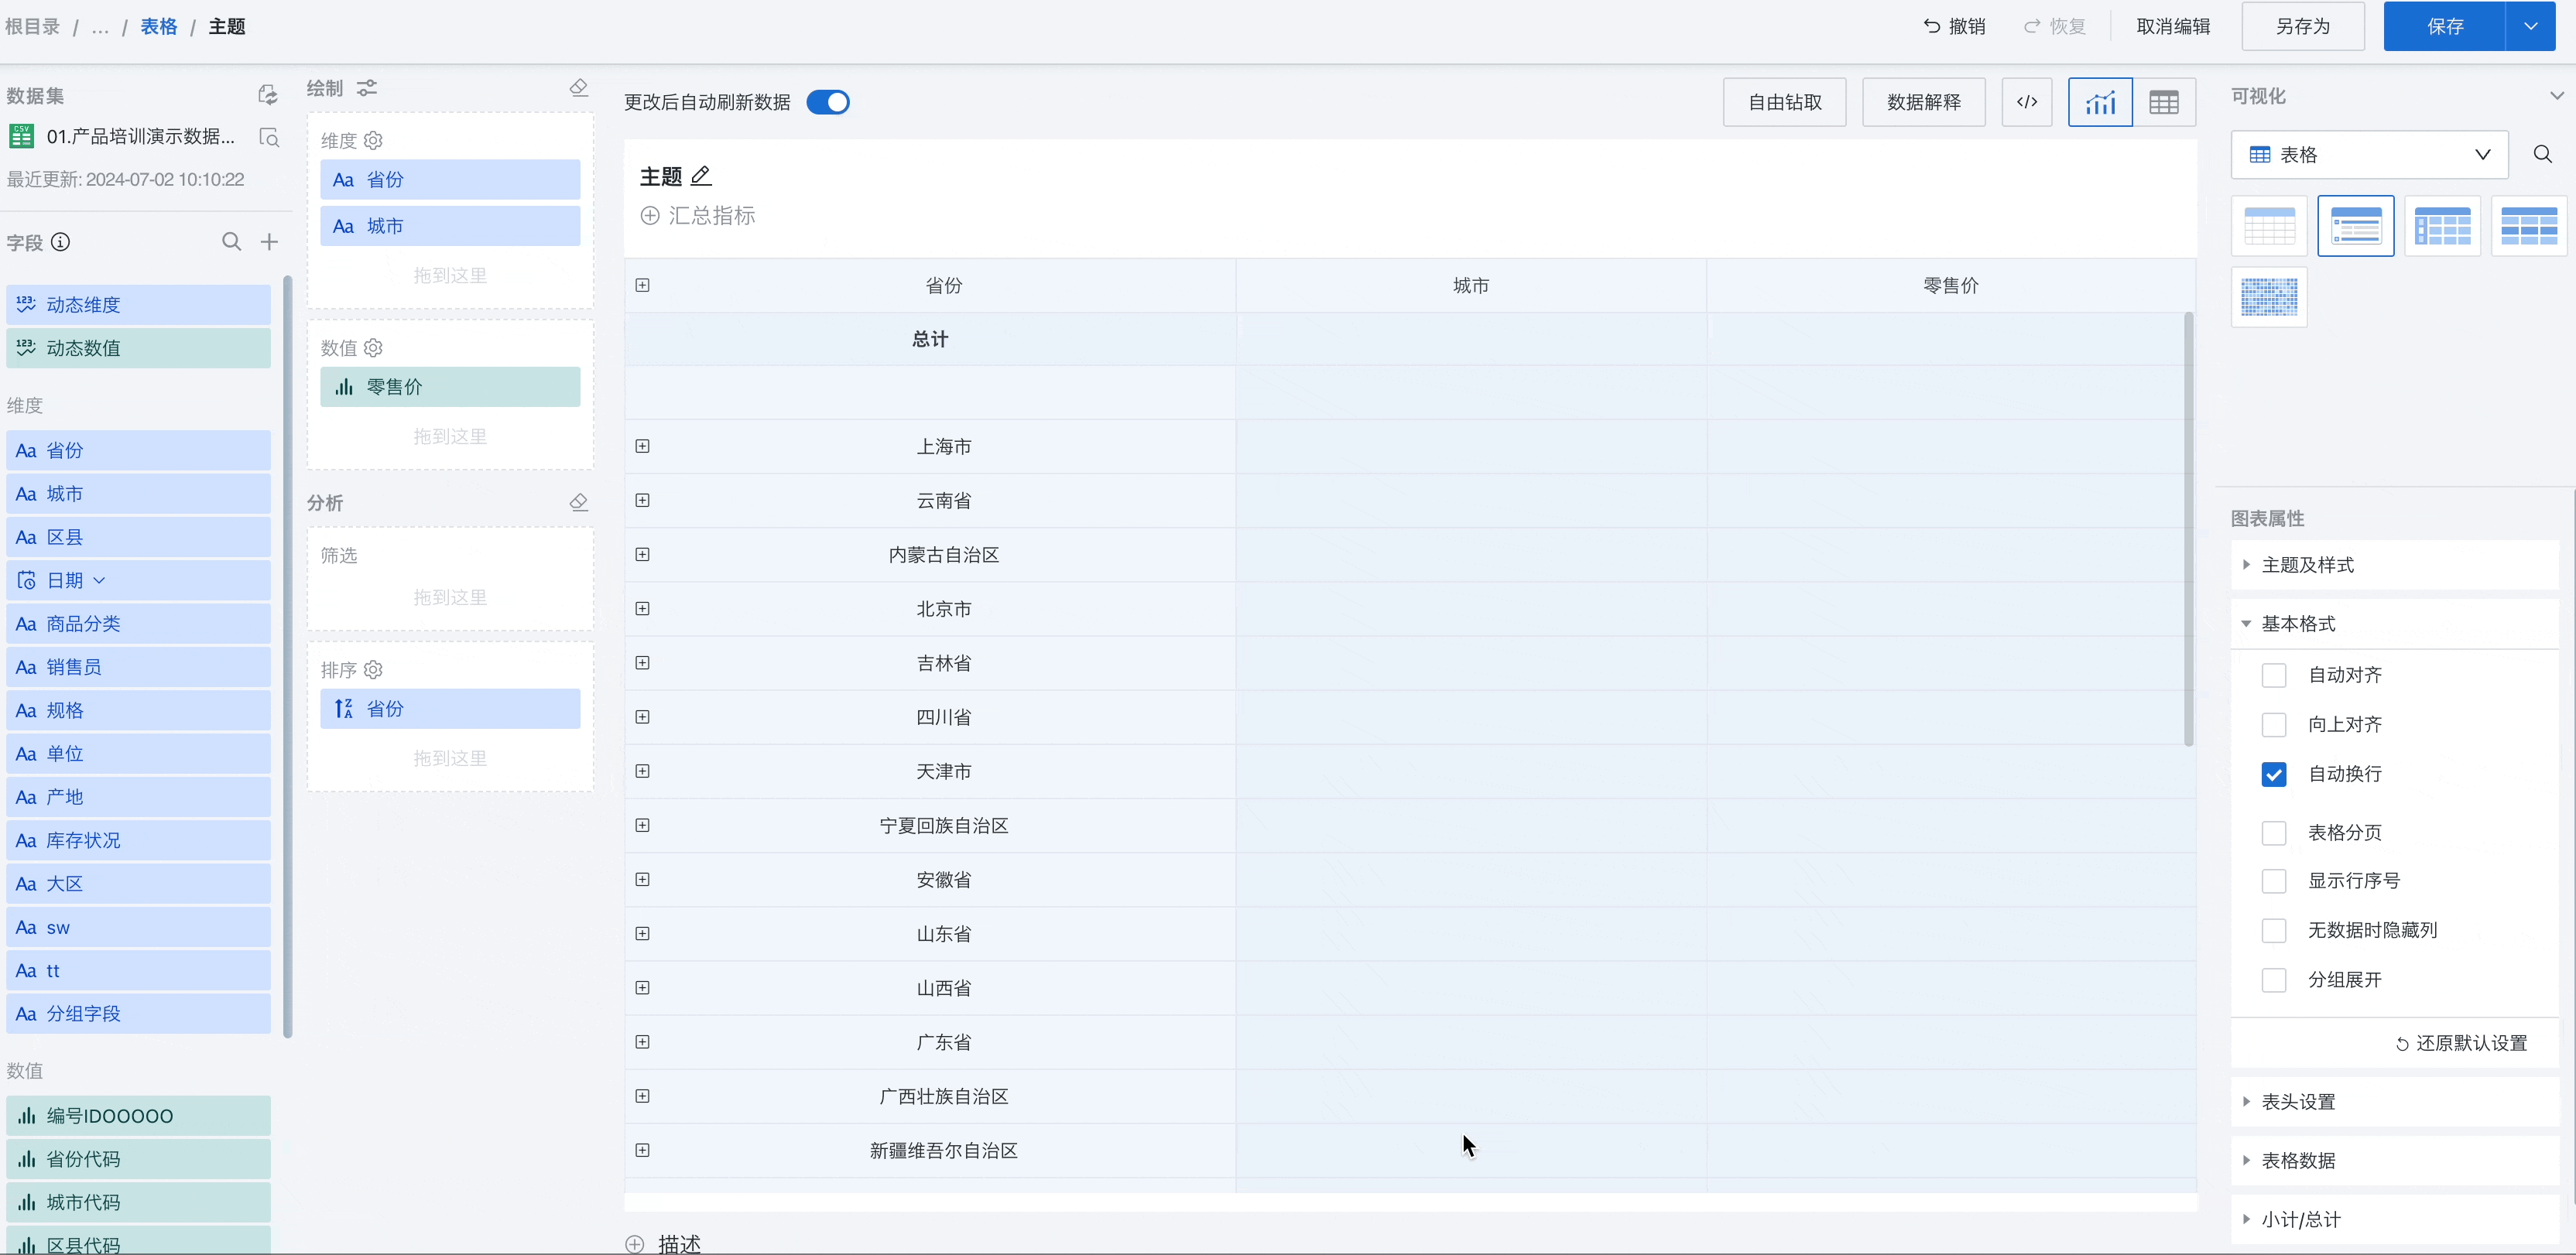
Task: Click the add 汇总指标 plus icon
Action: click(x=650, y=216)
